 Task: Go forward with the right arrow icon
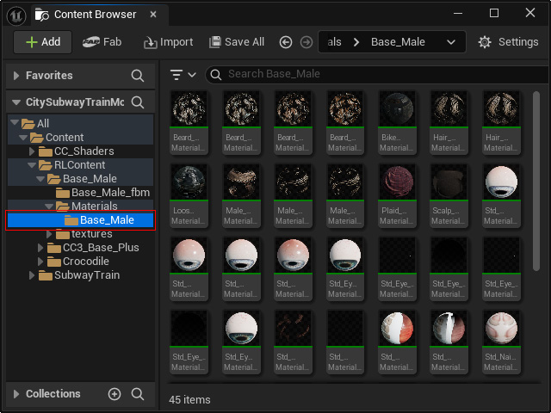(306, 42)
